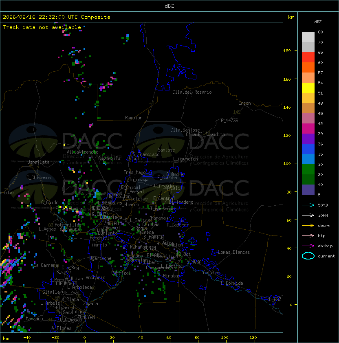Click the 'TUNUYAN' map label

point(86,317)
